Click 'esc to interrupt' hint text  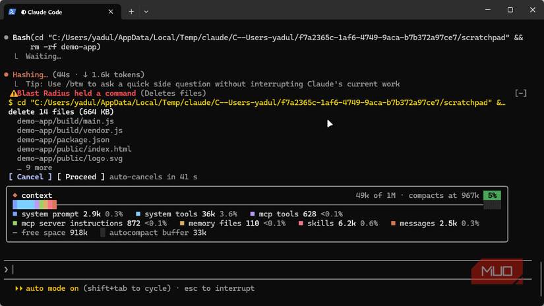[220, 288]
